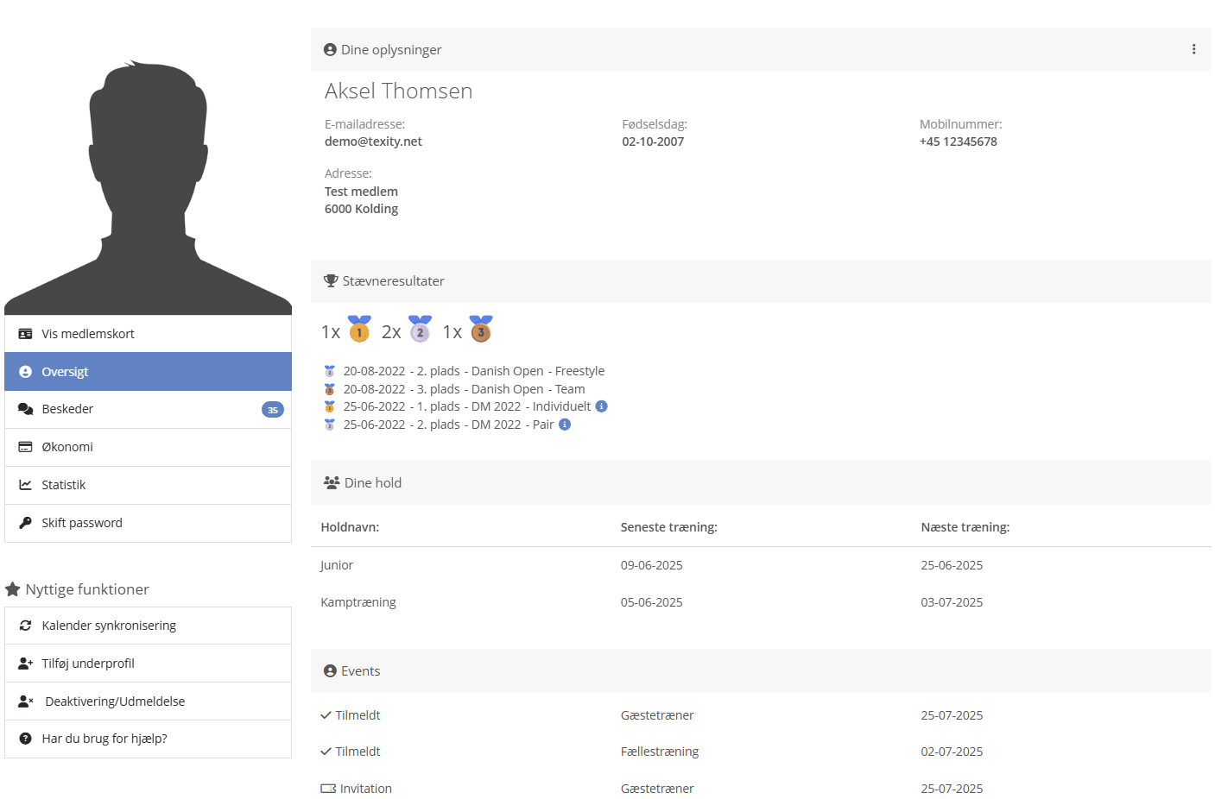Select the Oversigt menu item
Screen dimensions: 1215x799
[x=148, y=372]
